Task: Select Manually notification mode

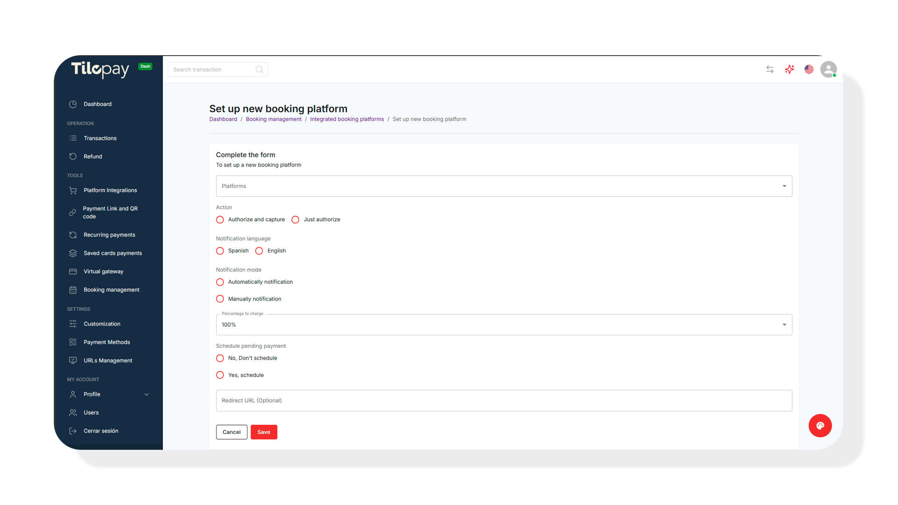Action: click(x=220, y=299)
